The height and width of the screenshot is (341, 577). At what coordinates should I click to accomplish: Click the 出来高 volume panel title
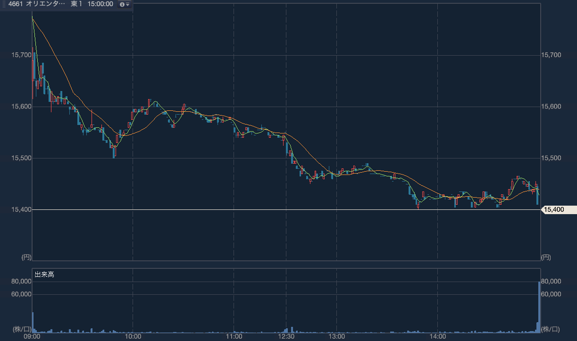coord(44,274)
